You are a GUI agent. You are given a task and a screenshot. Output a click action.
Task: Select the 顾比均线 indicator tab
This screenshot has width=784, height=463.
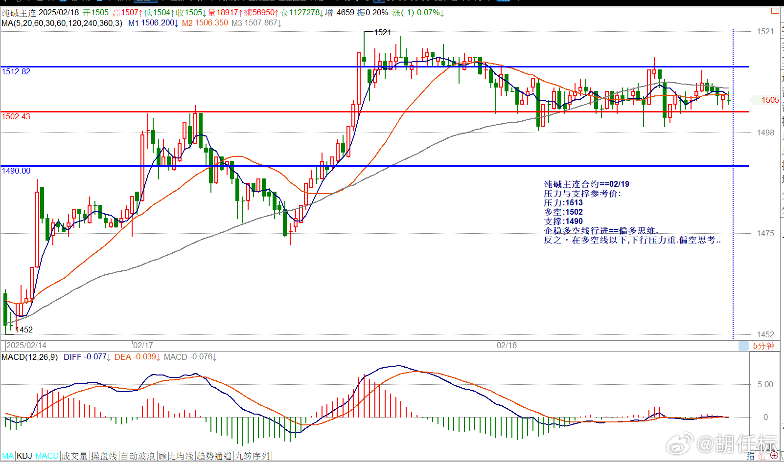pyautogui.click(x=176, y=456)
